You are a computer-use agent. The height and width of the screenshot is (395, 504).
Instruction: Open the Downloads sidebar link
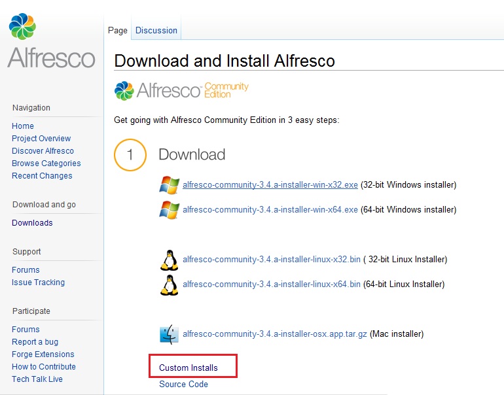click(32, 222)
